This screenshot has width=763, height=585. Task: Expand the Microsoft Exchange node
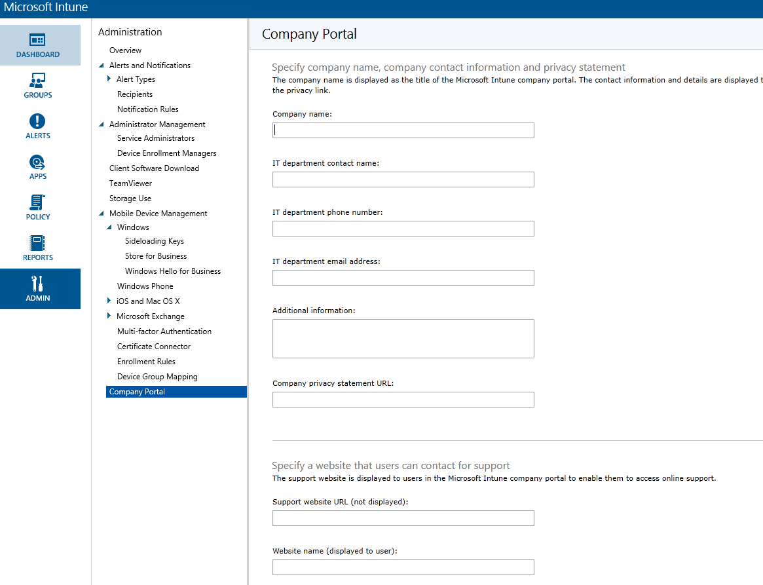point(109,316)
